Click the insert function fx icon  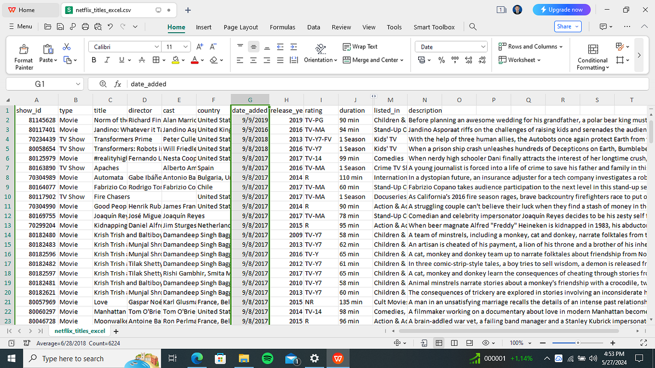pyautogui.click(x=118, y=83)
